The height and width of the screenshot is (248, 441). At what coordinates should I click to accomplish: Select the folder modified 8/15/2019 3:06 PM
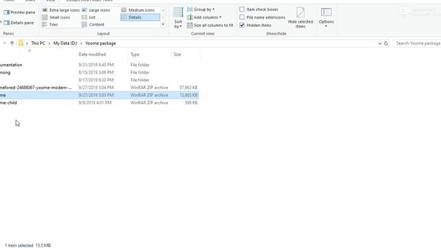click(x=99, y=72)
